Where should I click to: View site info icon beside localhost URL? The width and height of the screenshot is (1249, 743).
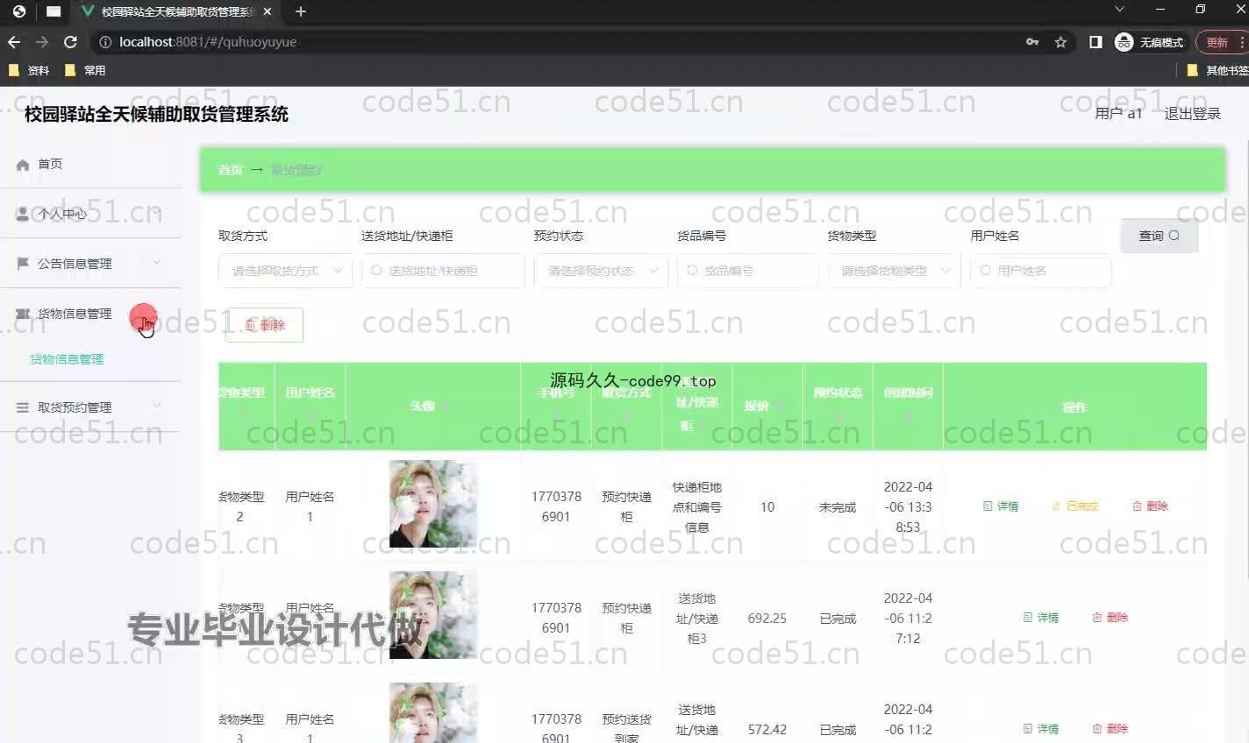pyautogui.click(x=105, y=42)
